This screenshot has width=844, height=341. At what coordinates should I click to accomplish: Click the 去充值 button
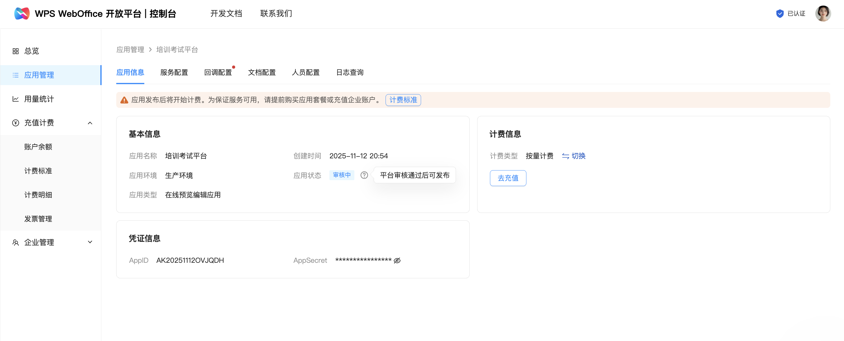click(x=508, y=178)
